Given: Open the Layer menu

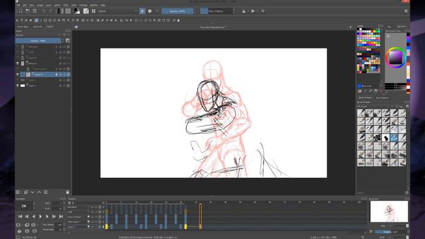Looking at the screenshot, I should [x=48, y=5].
